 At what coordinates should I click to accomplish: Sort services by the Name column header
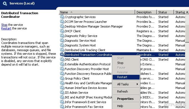(x=97, y=12)
